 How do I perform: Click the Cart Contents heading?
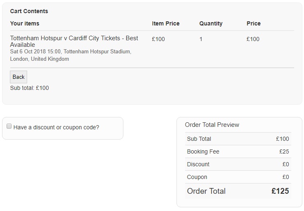tap(29, 11)
